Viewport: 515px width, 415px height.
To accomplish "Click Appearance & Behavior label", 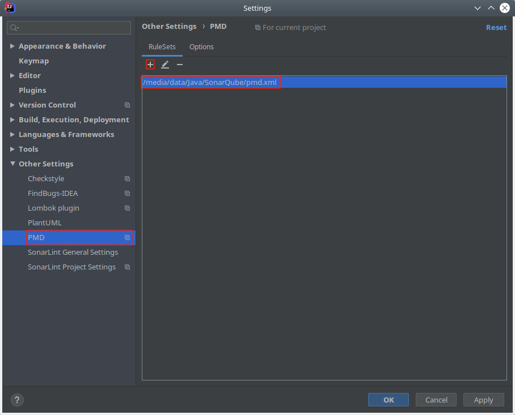I will pyautogui.click(x=62, y=46).
